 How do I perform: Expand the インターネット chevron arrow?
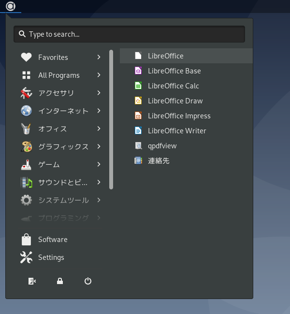(x=99, y=111)
